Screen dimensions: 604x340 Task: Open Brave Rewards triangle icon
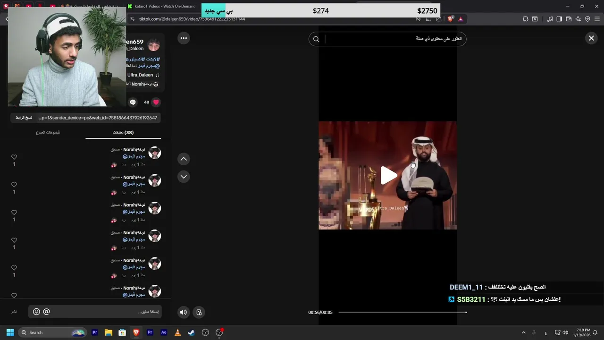(461, 19)
